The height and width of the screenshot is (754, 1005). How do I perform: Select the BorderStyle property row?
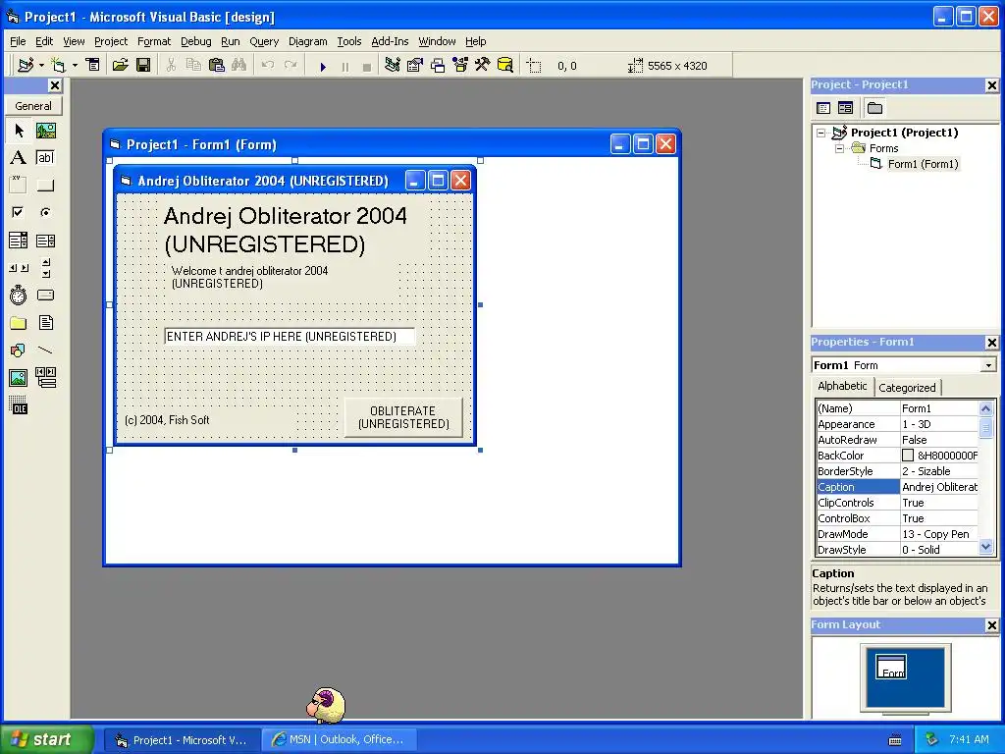coord(897,471)
